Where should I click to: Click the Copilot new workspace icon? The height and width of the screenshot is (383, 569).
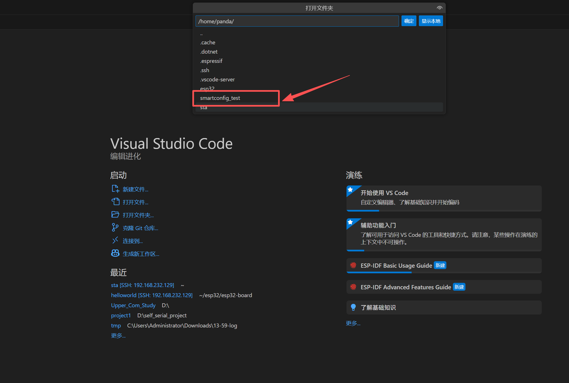(x=115, y=253)
